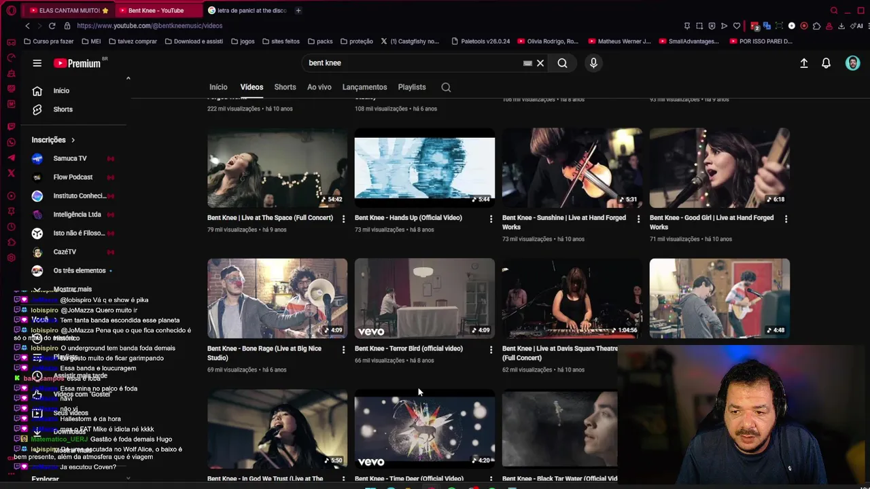Open Opera main menu logo

click(11, 10)
